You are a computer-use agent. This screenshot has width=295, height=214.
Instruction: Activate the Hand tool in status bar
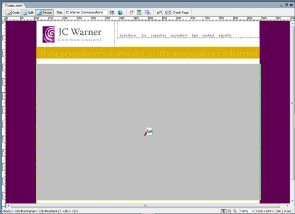[229, 211]
